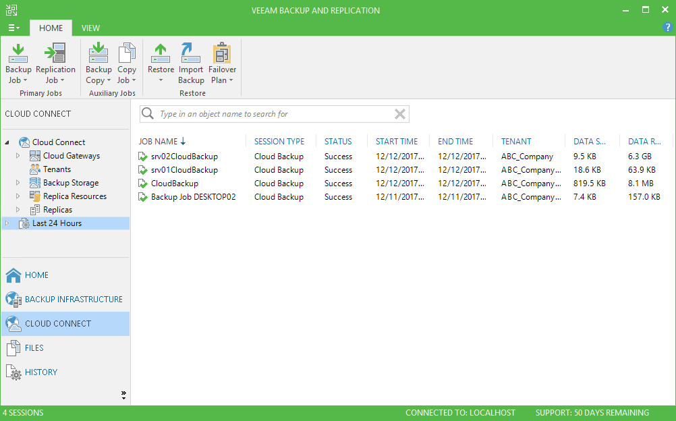Click the search magnifier icon
The image size is (676, 421).
(148, 113)
